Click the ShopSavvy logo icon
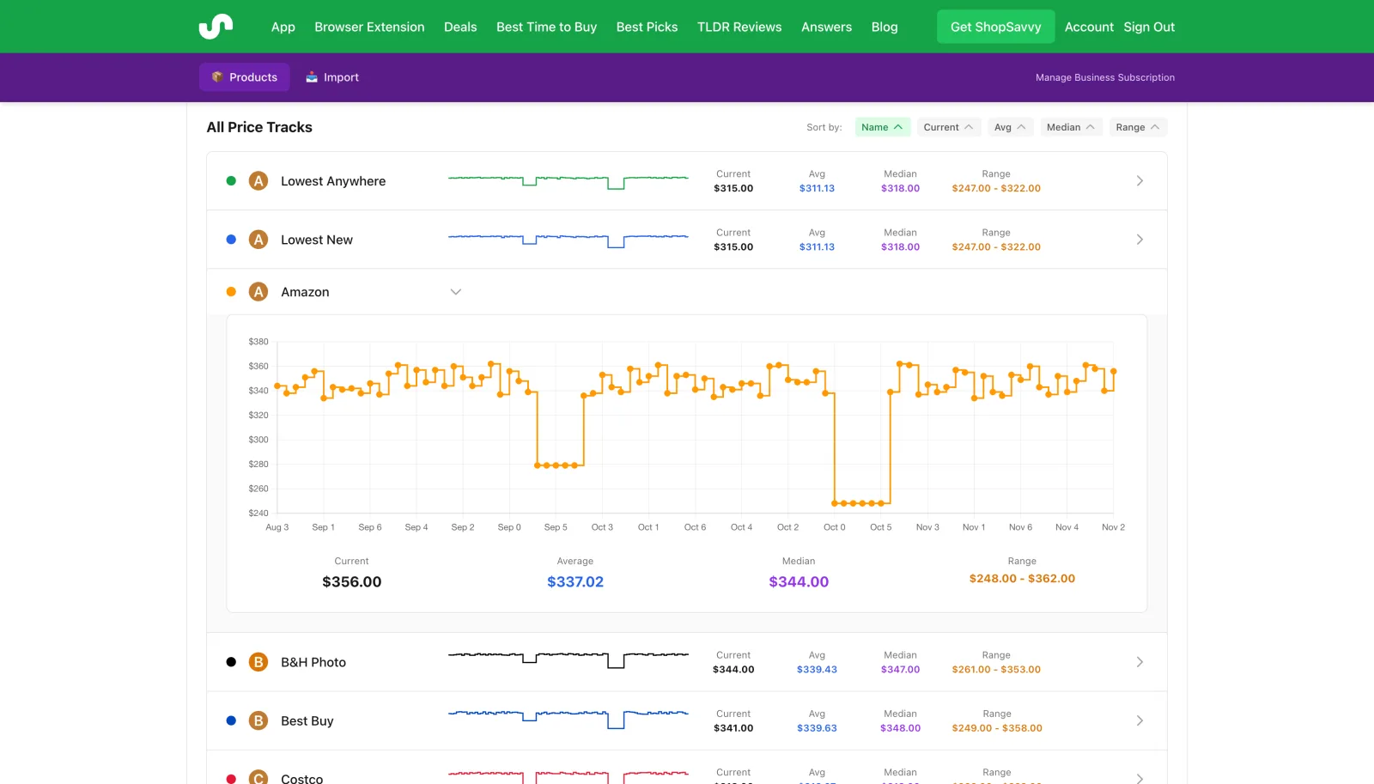1374x784 pixels. tap(216, 27)
